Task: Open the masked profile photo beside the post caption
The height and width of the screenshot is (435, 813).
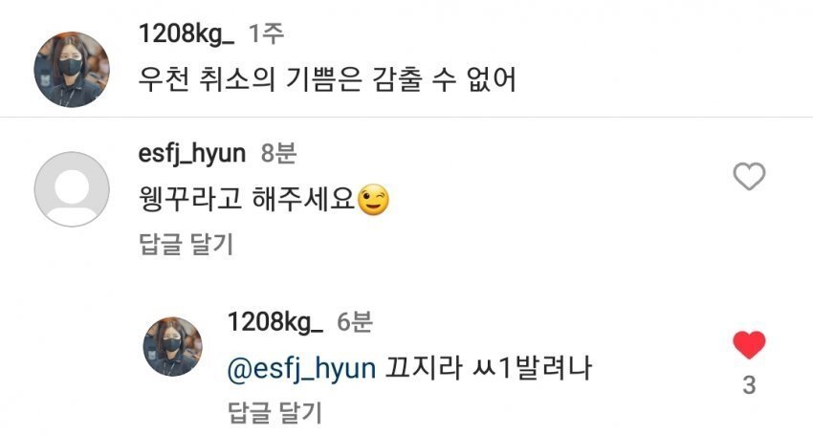Action: [72, 70]
